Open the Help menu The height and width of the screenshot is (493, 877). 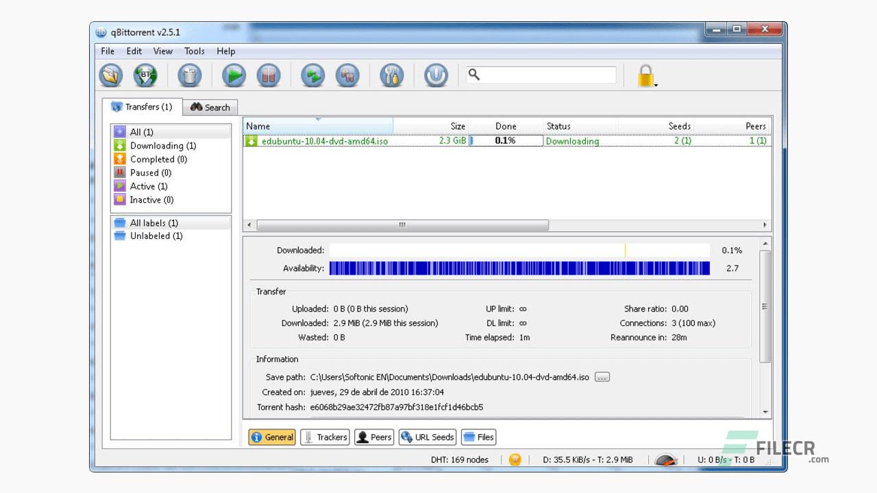pyautogui.click(x=226, y=51)
